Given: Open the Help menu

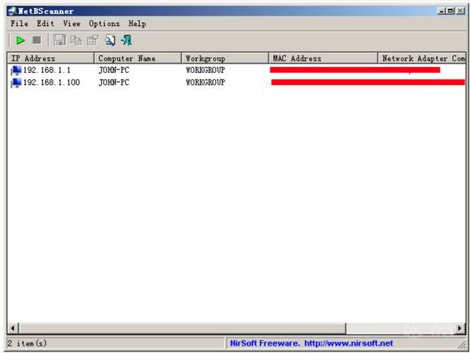Looking at the screenshot, I should (x=137, y=24).
